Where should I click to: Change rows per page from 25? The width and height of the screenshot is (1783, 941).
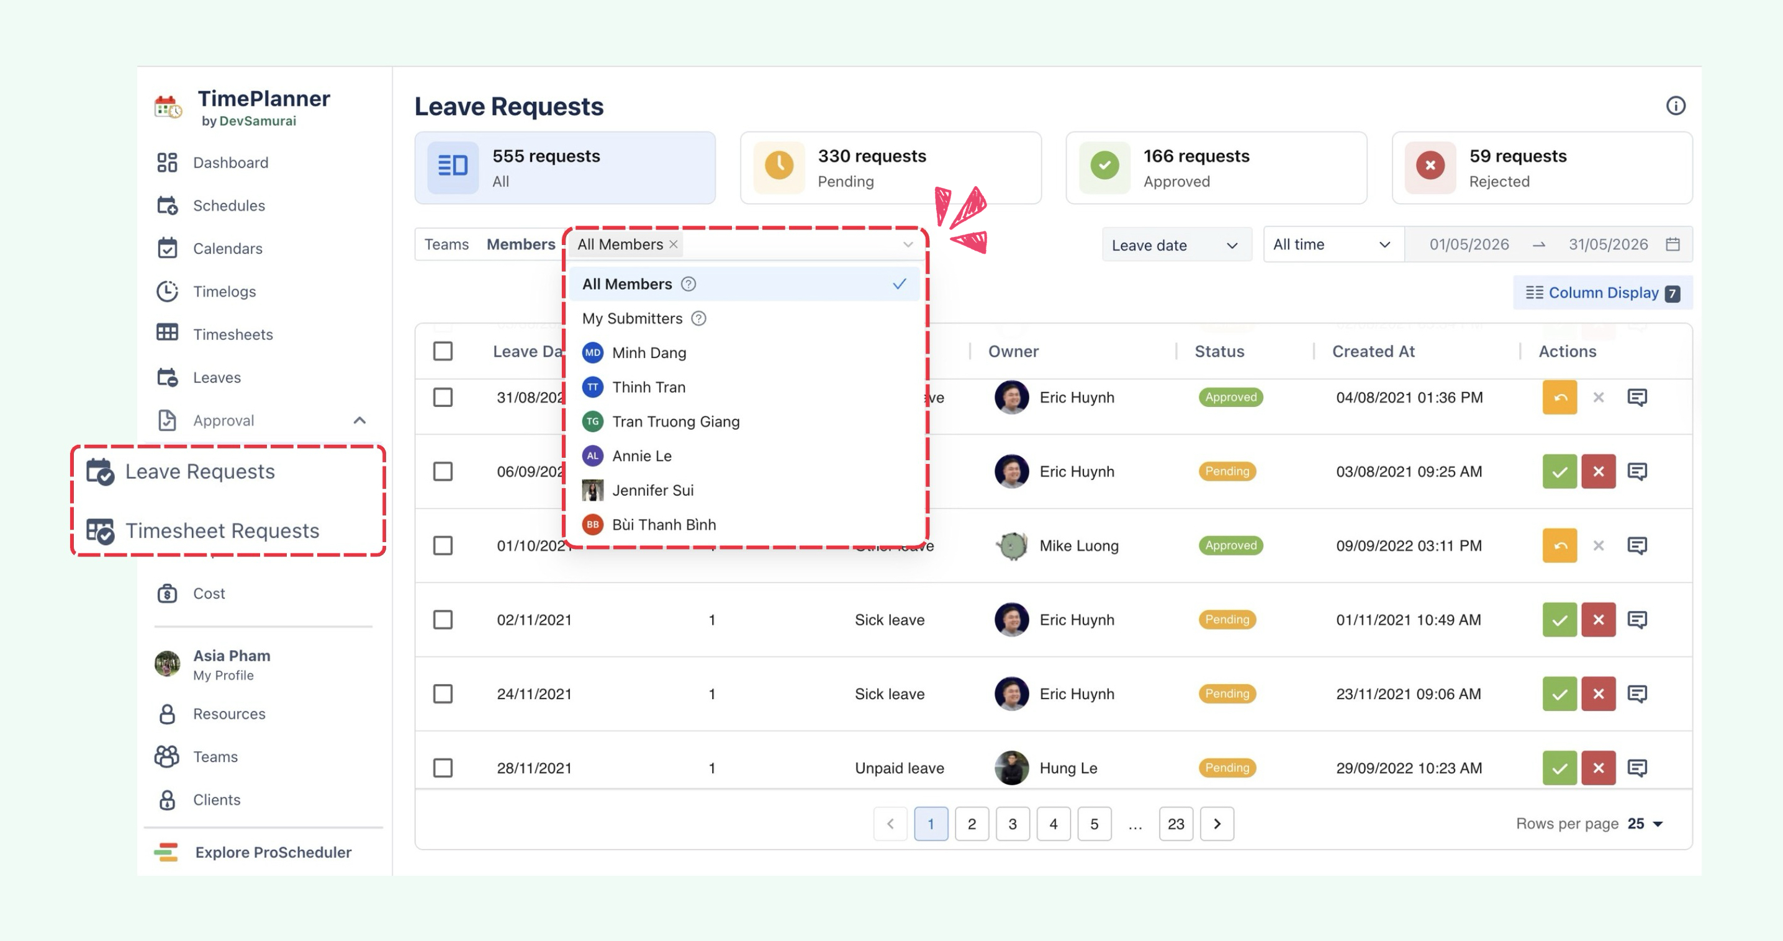[x=1645, y=824]
